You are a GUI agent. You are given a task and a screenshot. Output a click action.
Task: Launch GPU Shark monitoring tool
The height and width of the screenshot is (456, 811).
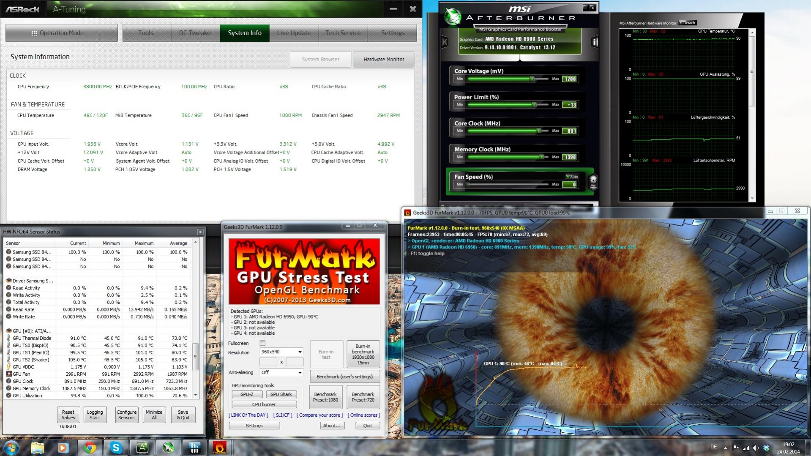pyautogui.click(x=281, y=394)
